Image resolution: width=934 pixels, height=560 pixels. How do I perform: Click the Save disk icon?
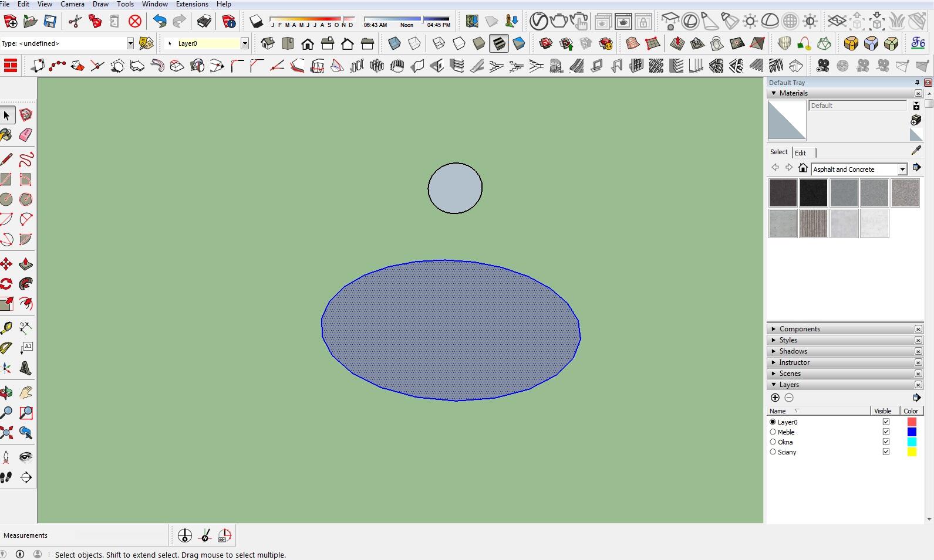point(50,22)
